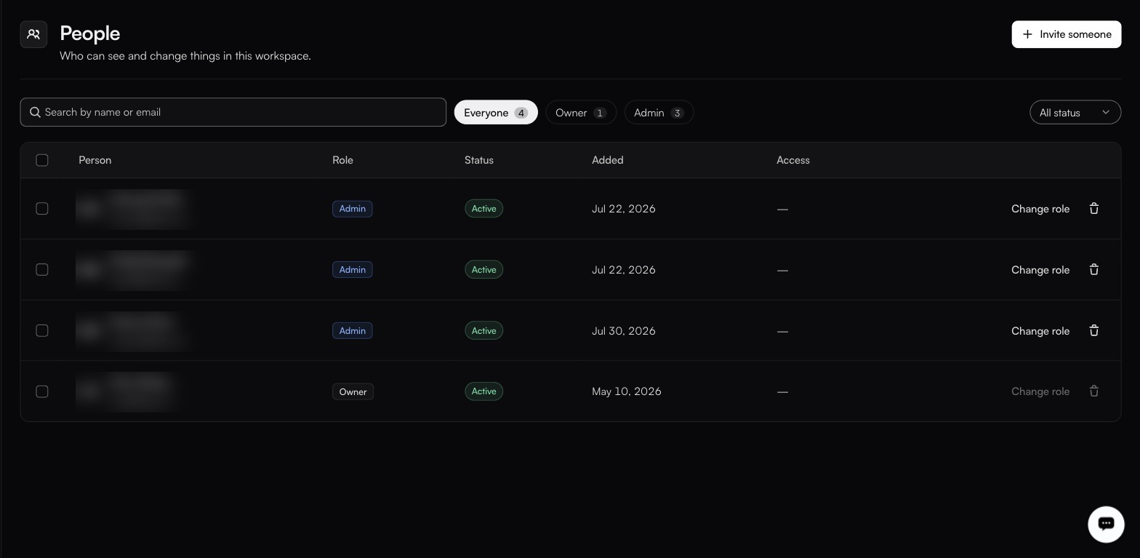Click the Owner role badge in the table
The image size is (1140, 558).
[x=353, y=391]
